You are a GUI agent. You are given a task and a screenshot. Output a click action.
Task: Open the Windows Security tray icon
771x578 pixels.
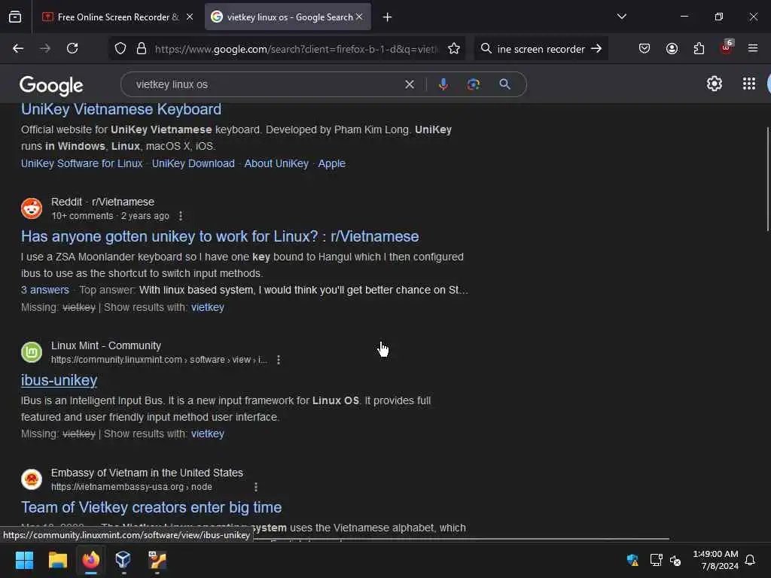pos(632,560)
